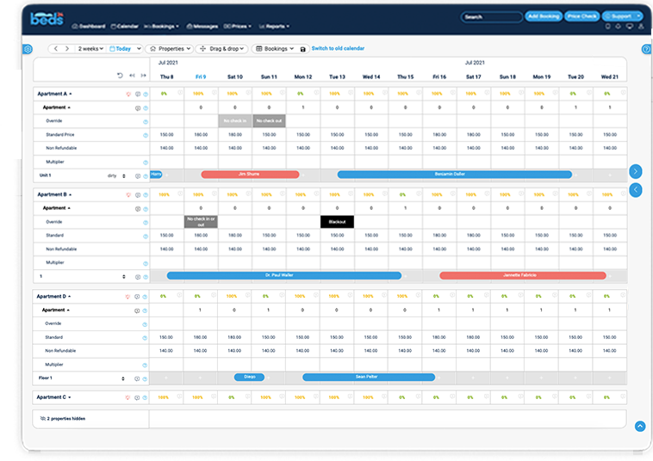Click the beds logo
Viewport: 653px width, 461px height.
click(45, 17)
